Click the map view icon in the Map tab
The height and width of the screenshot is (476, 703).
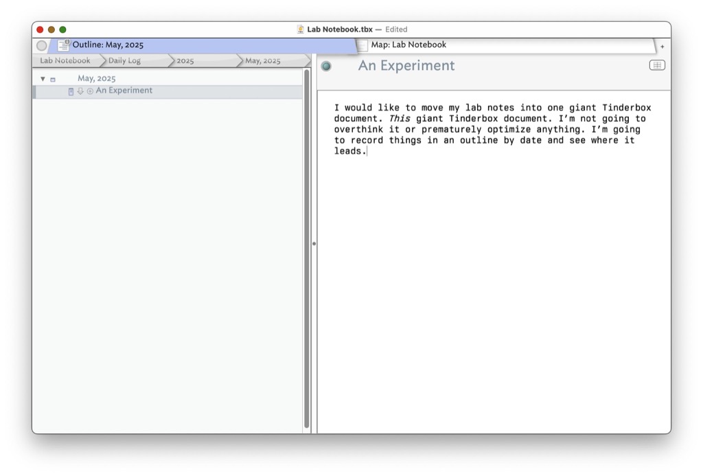point(362,45)
